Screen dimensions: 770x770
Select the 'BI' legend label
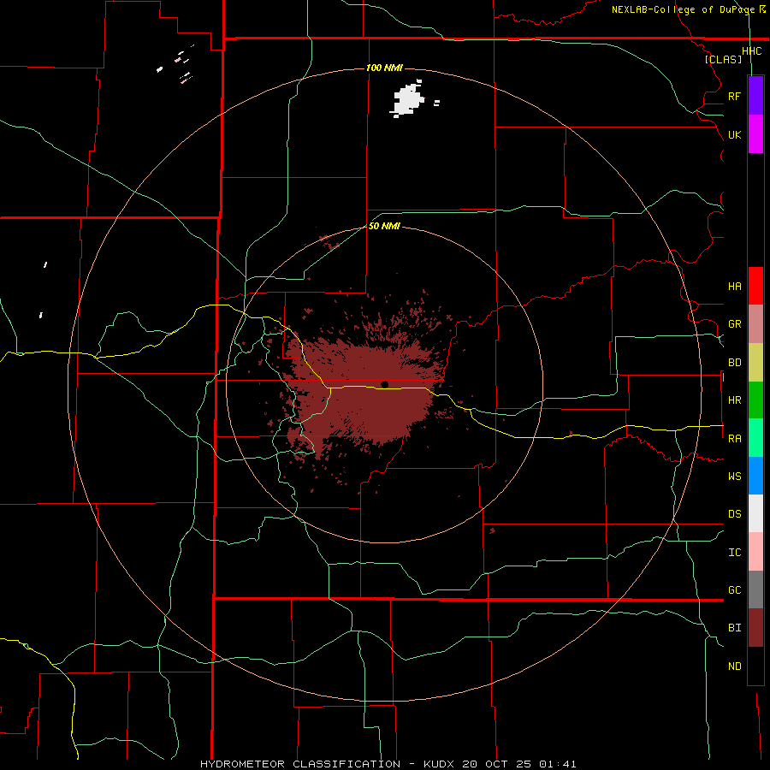[734, 628]
